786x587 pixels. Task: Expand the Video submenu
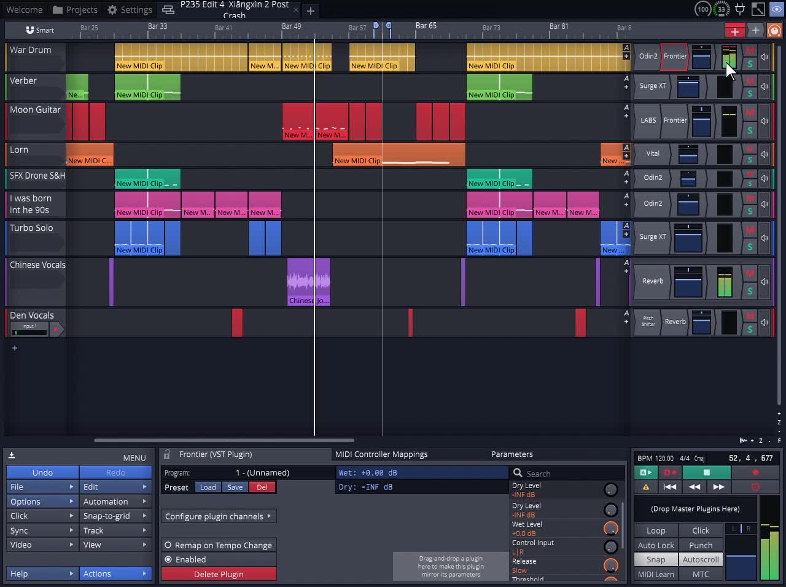42,545
